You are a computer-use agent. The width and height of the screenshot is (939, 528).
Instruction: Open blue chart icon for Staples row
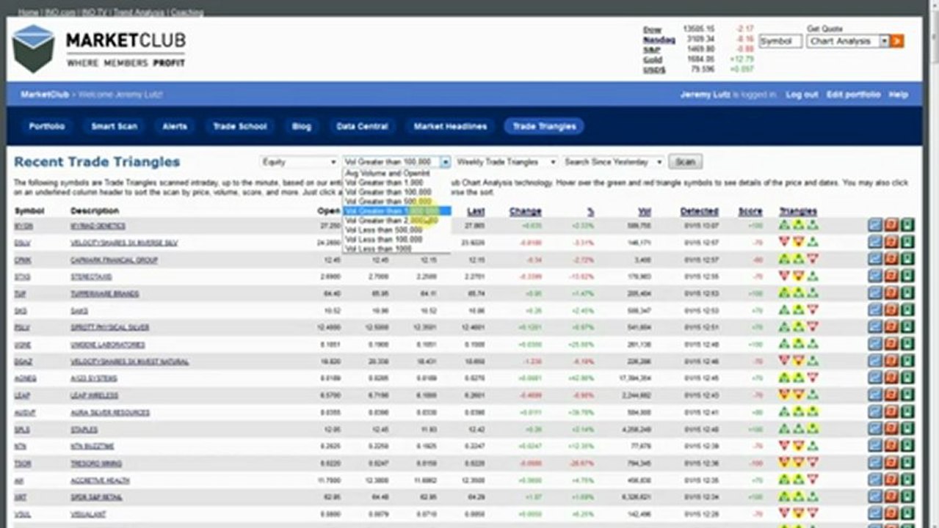[x=874, y=429]
